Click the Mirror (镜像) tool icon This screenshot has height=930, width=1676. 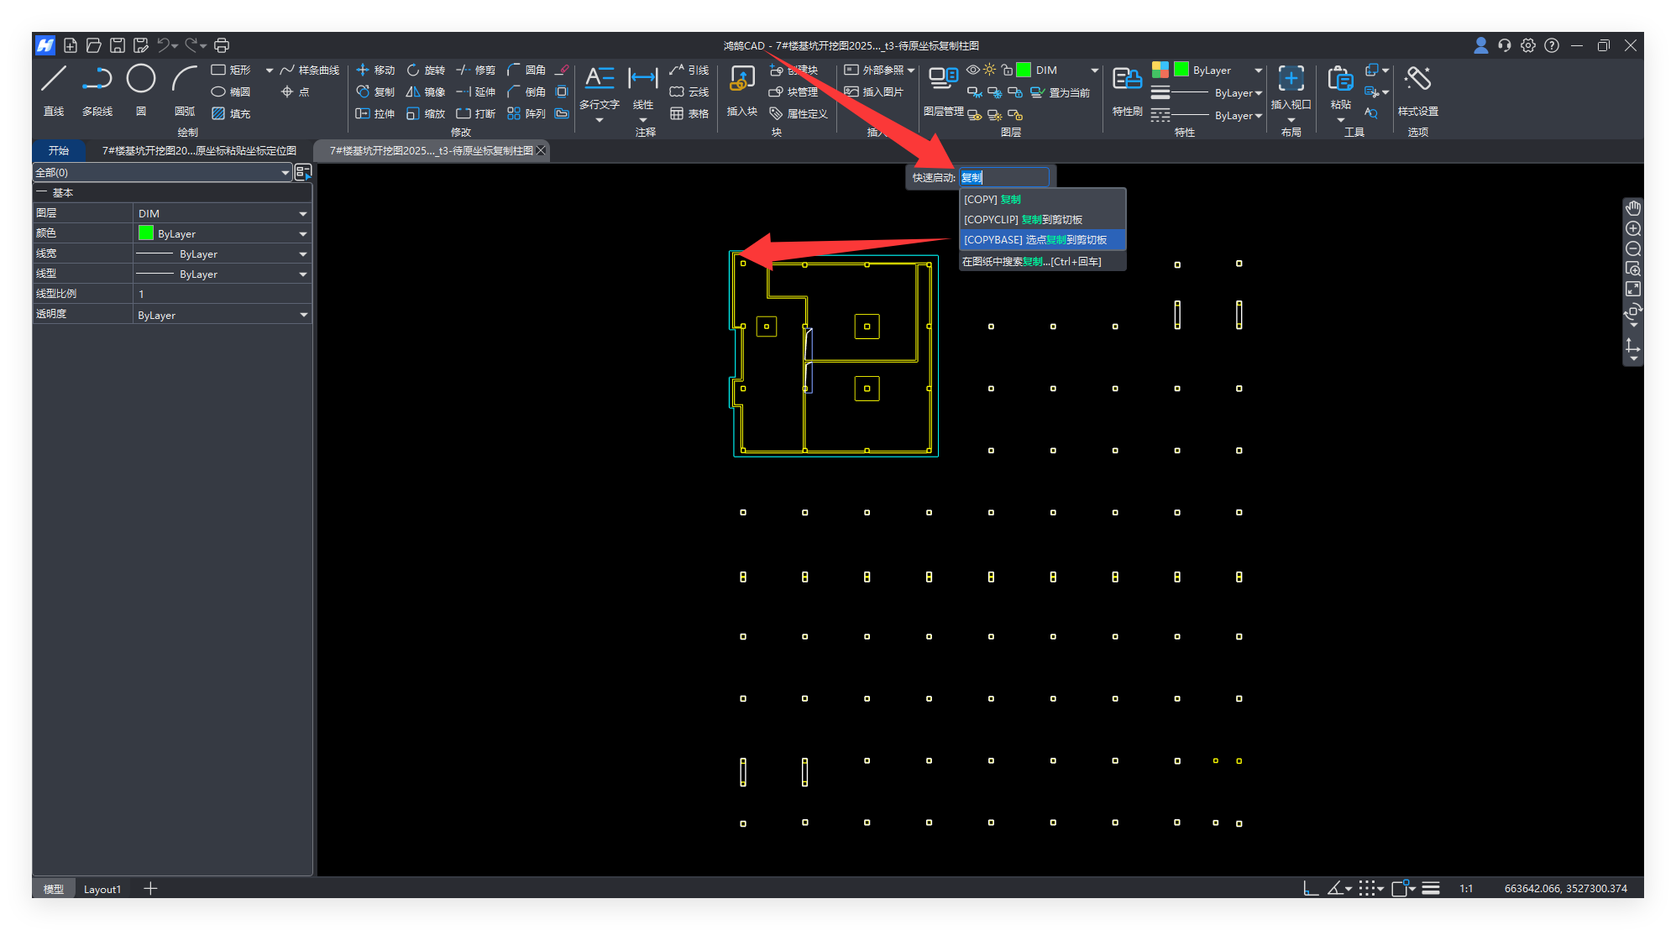[x=413, y=92]
